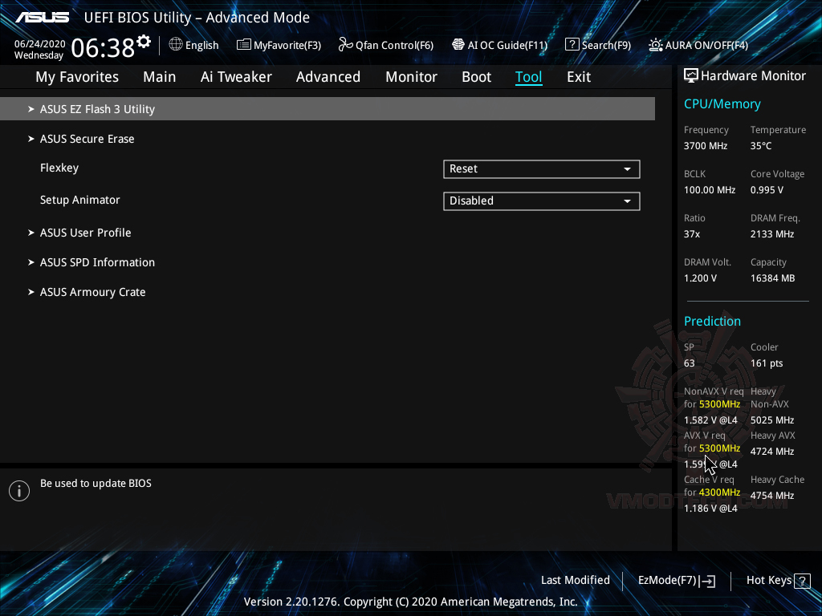Click the 5025 MHz Heavy Non-AVX value
822x616 pixels.
pyautogui.click(x=771, y=420)
